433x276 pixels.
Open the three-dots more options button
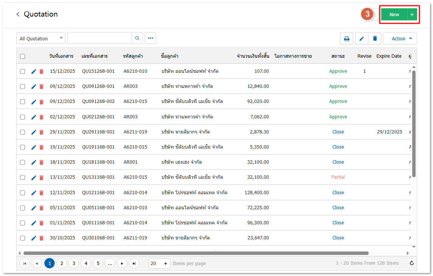click(151, 38)
